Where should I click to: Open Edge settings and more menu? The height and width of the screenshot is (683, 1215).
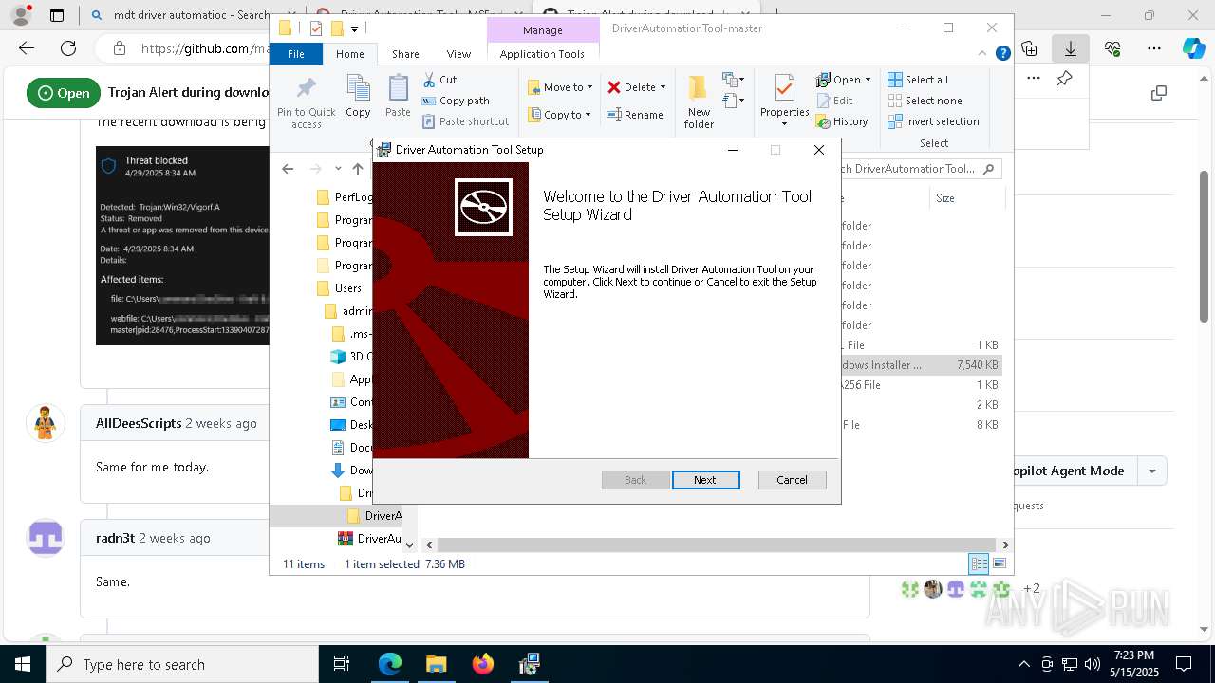tap(1154, 48)
